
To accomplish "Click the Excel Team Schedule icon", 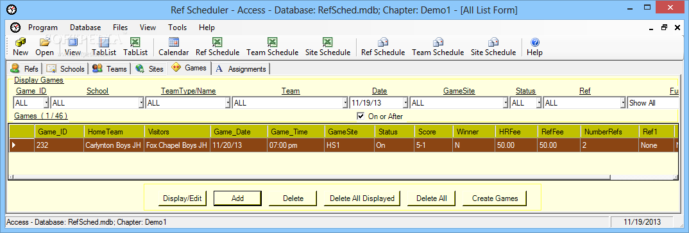I will click(273, 42).
